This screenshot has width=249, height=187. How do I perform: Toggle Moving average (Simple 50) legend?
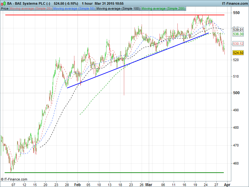click(74, 8)
